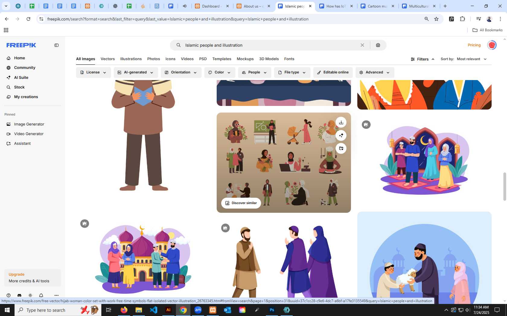
Task: Open Firefox from taskbar
Action: (x=124, y=310)
